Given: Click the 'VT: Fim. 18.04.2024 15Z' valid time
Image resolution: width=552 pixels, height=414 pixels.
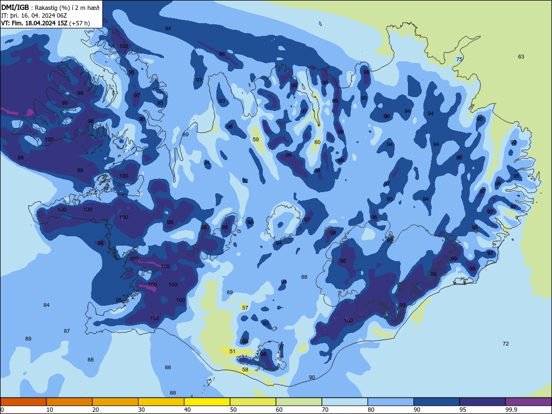Looking at the screenshot, I should pos(34,23).
